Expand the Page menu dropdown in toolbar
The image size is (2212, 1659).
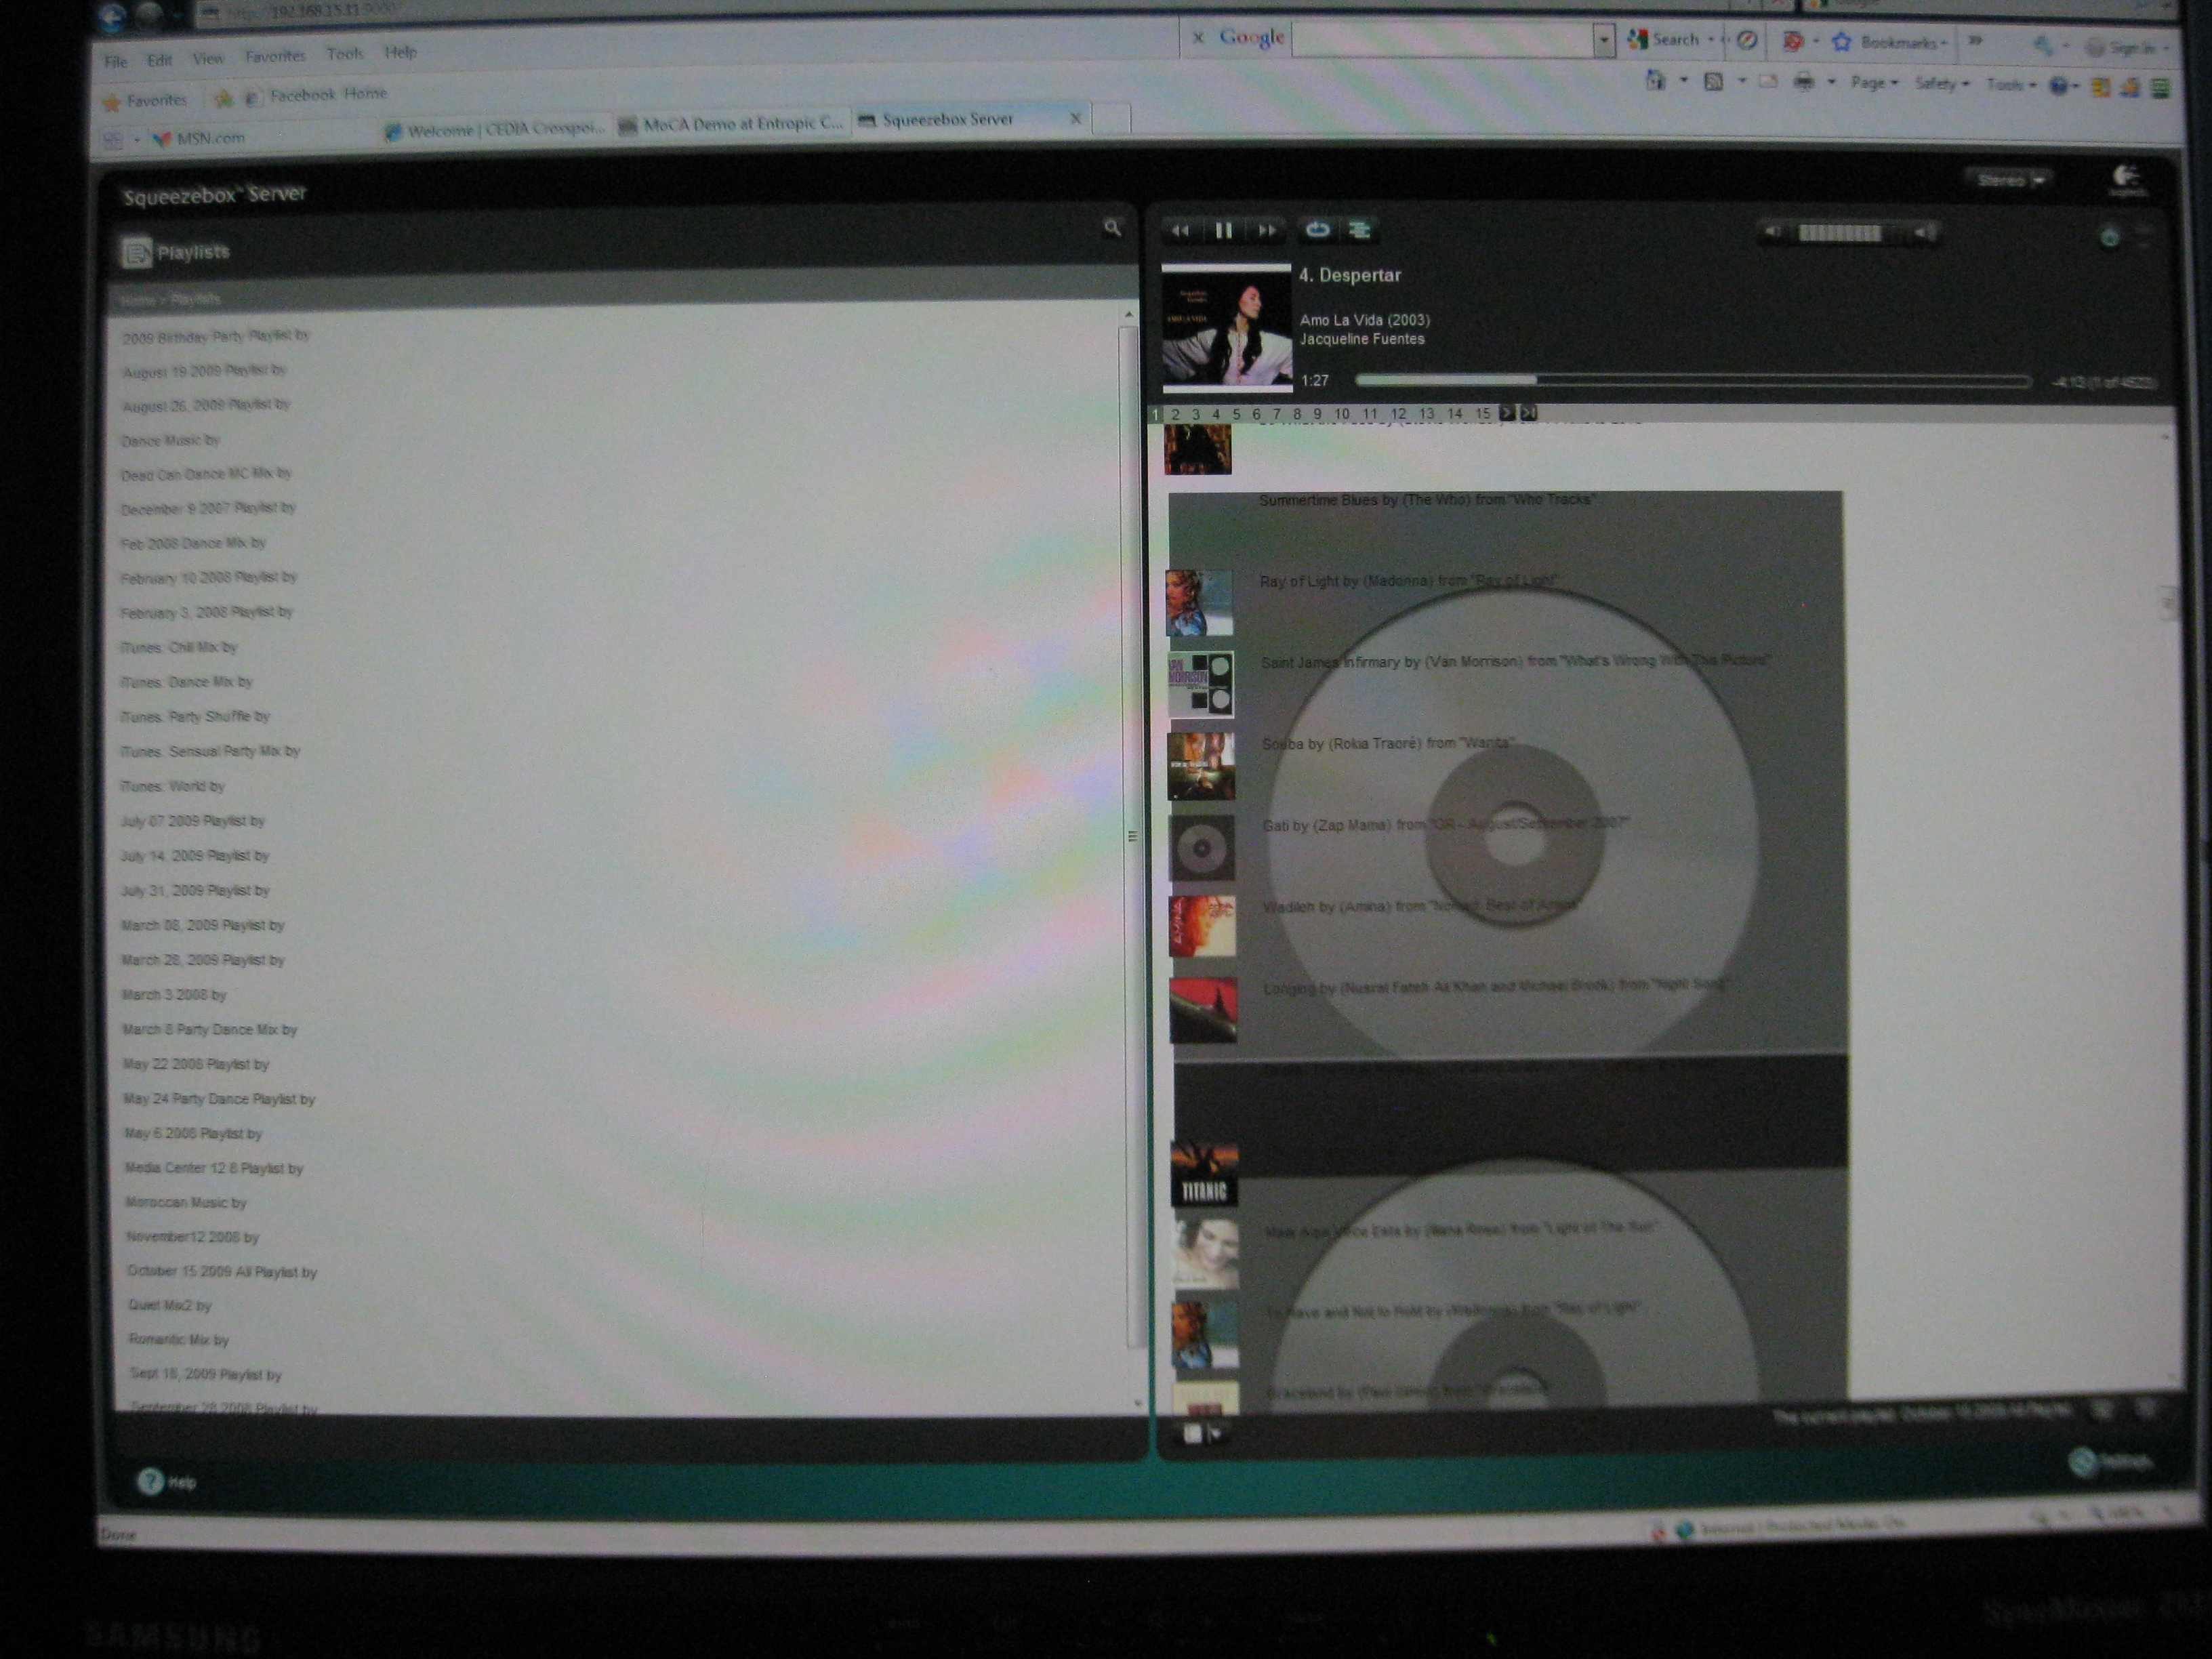point(1873,83)
